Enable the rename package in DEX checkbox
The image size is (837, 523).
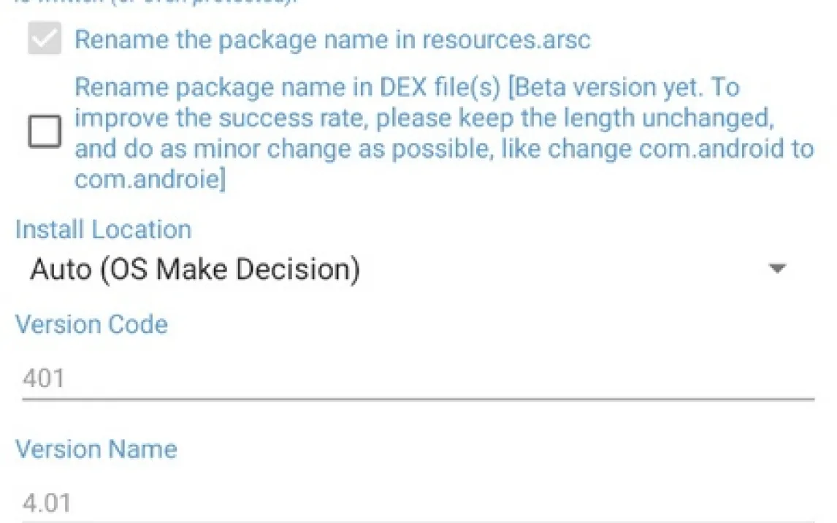[45, 132]
